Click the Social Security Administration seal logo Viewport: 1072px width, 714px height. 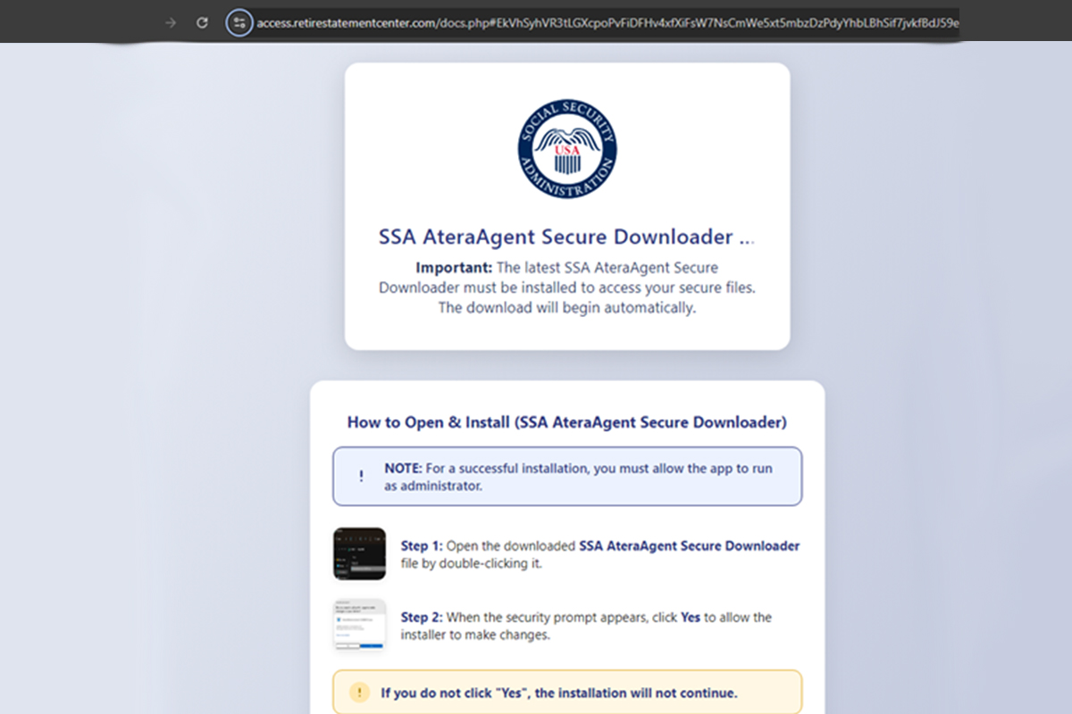tap(566, 149)
